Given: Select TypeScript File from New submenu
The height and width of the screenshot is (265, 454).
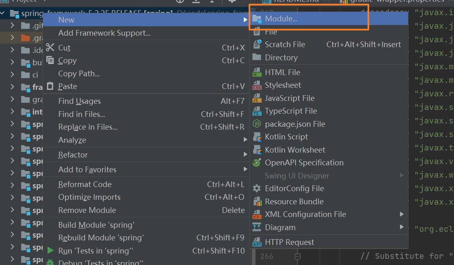Looking at the screenshot, I should coord(291,111).
